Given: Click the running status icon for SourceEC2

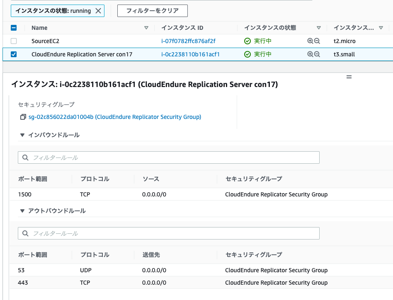Looking at the screenshot, I should point(247,41).
